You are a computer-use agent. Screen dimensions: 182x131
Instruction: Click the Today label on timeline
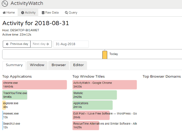tap(113, 54)
